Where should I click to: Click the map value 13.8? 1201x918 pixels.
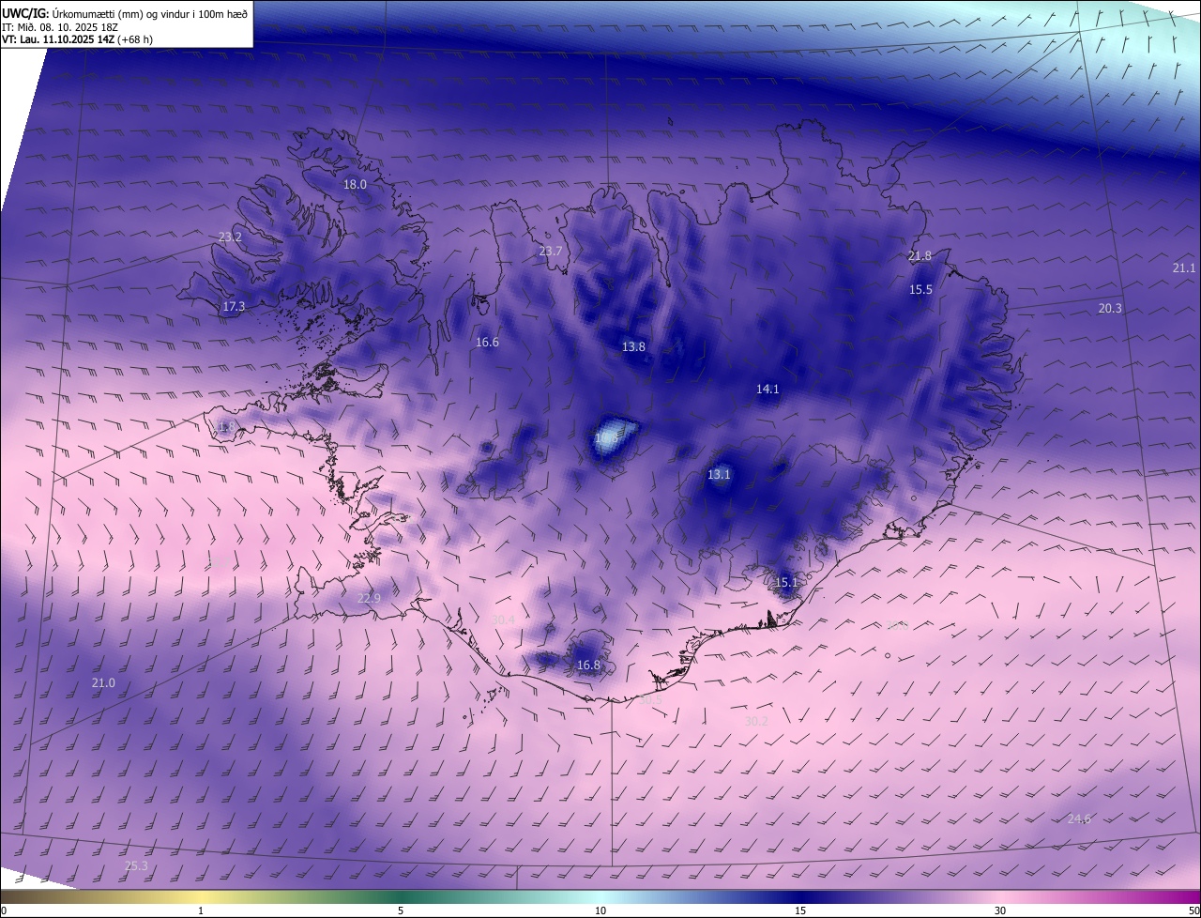click(x=633, y=347)
